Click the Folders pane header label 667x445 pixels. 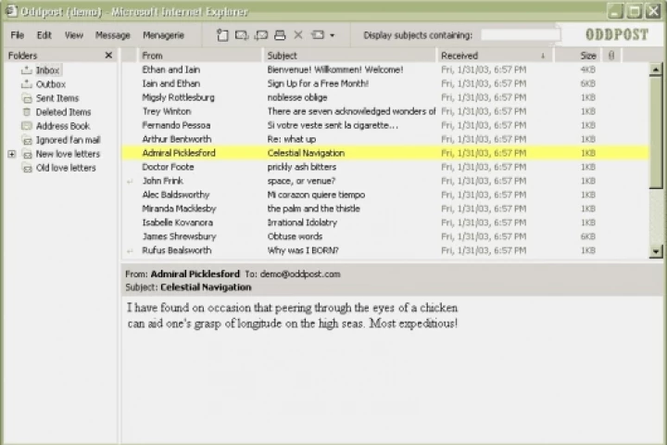(22, 56)
